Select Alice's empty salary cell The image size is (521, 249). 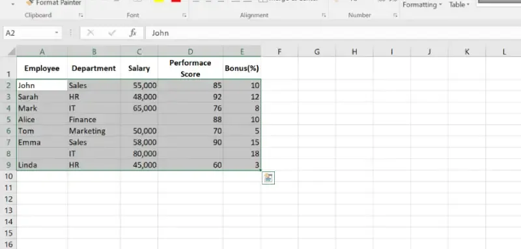pyautogui.click(x=139, y=119)
